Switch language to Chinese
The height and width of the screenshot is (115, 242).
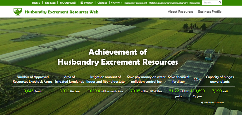click(x=102, y=3)
